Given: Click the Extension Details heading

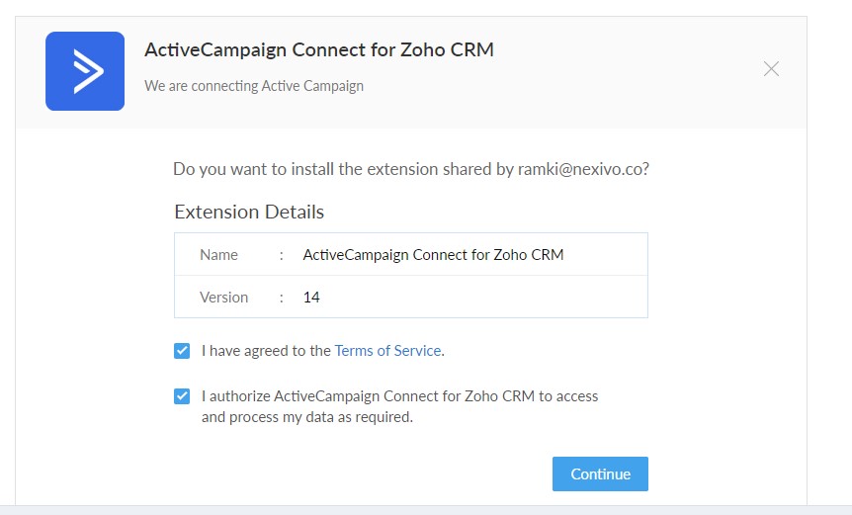Looking at the screenshot, I should [249, 212].
